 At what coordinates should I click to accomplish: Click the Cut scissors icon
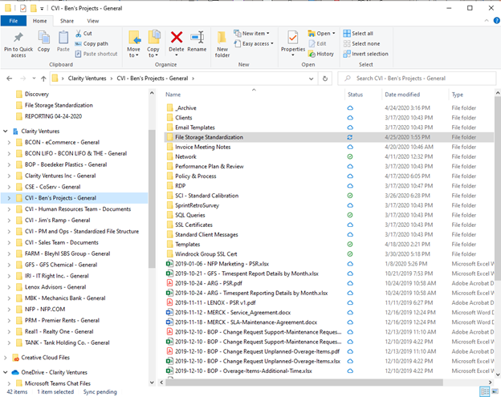pos(79,33)
